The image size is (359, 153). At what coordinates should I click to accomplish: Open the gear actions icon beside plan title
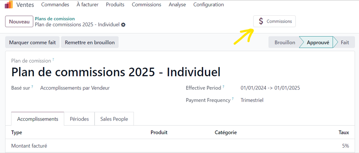point(123,25)
